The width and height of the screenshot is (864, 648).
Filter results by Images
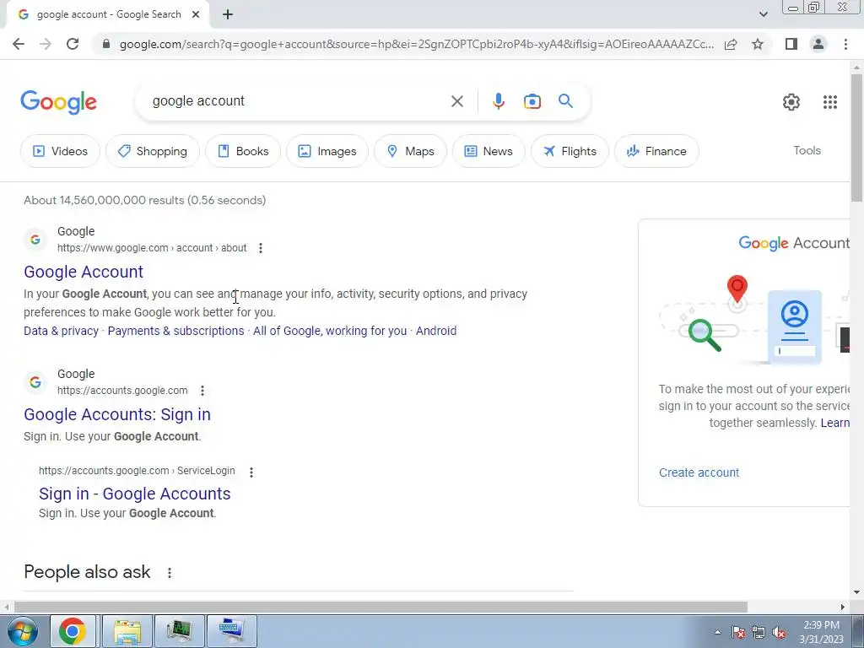coord(327,151)
